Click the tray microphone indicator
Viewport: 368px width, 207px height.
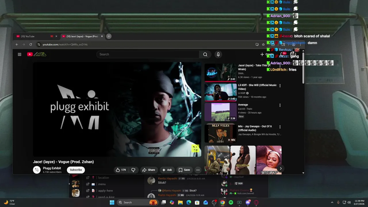(x=338, y=202)
